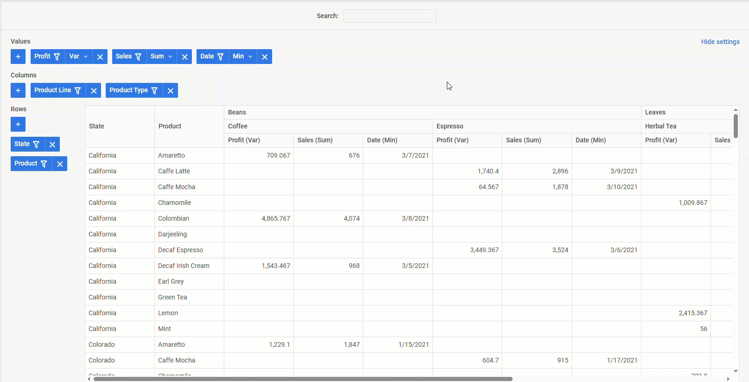Click the Hide settings link

[720, 42]
